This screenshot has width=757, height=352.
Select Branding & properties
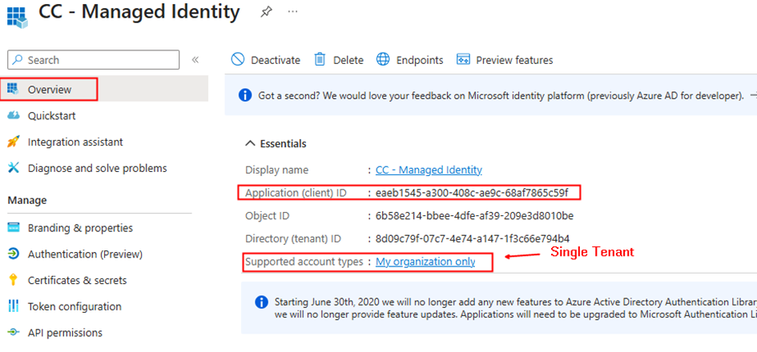click(80, 227)
